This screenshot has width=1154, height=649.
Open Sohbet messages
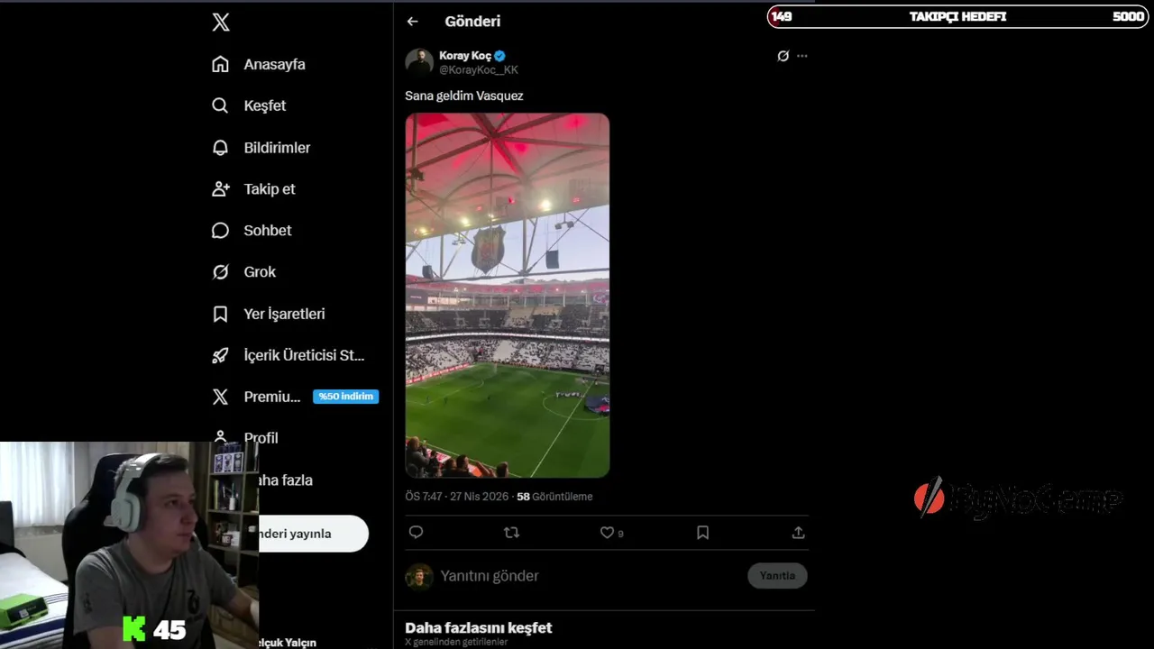252,230
